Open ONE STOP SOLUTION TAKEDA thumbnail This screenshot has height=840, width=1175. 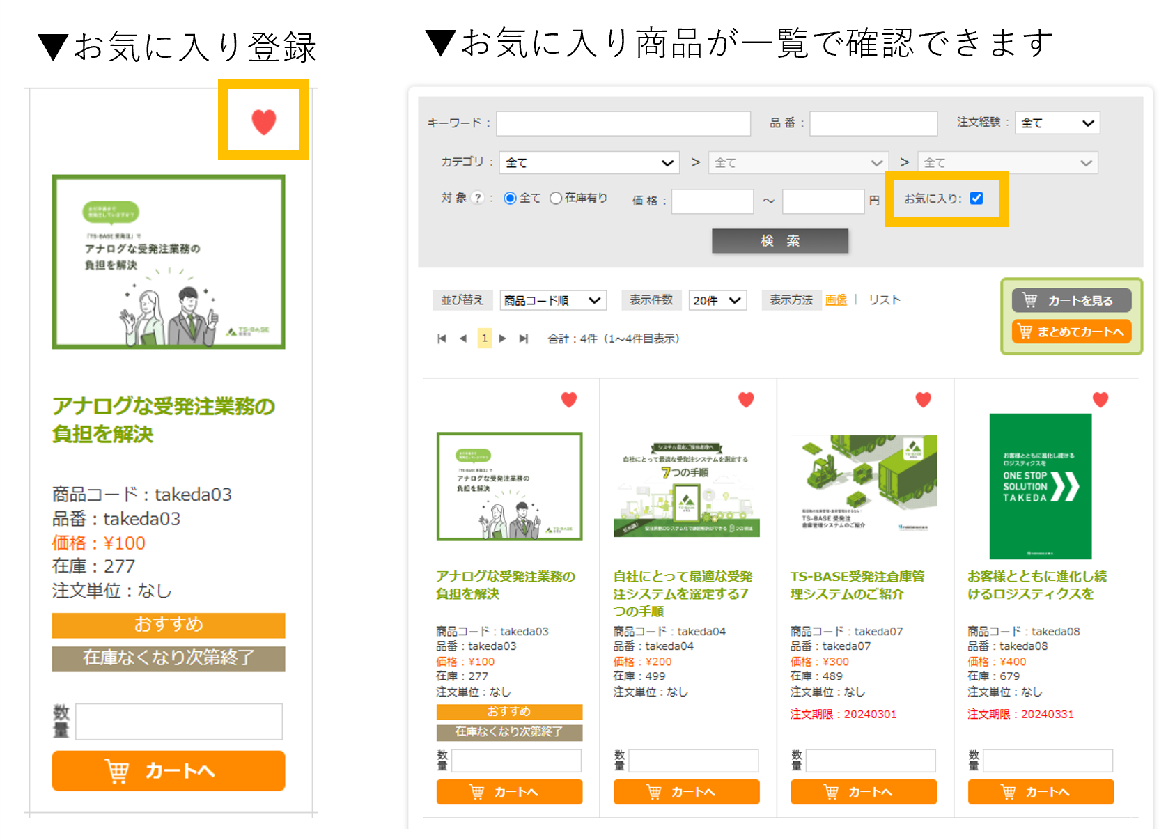click(1041, 486)
